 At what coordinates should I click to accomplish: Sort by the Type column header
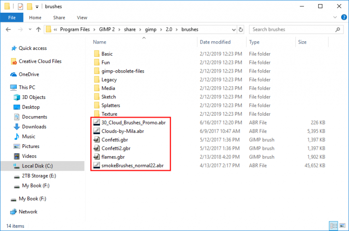(254, 42)
